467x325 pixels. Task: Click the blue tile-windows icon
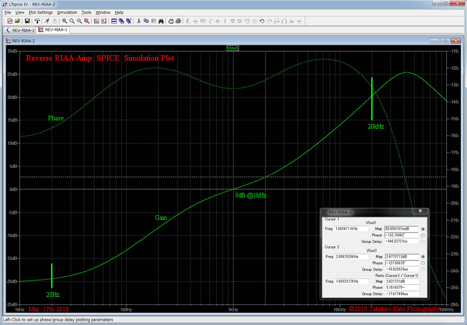113,21
